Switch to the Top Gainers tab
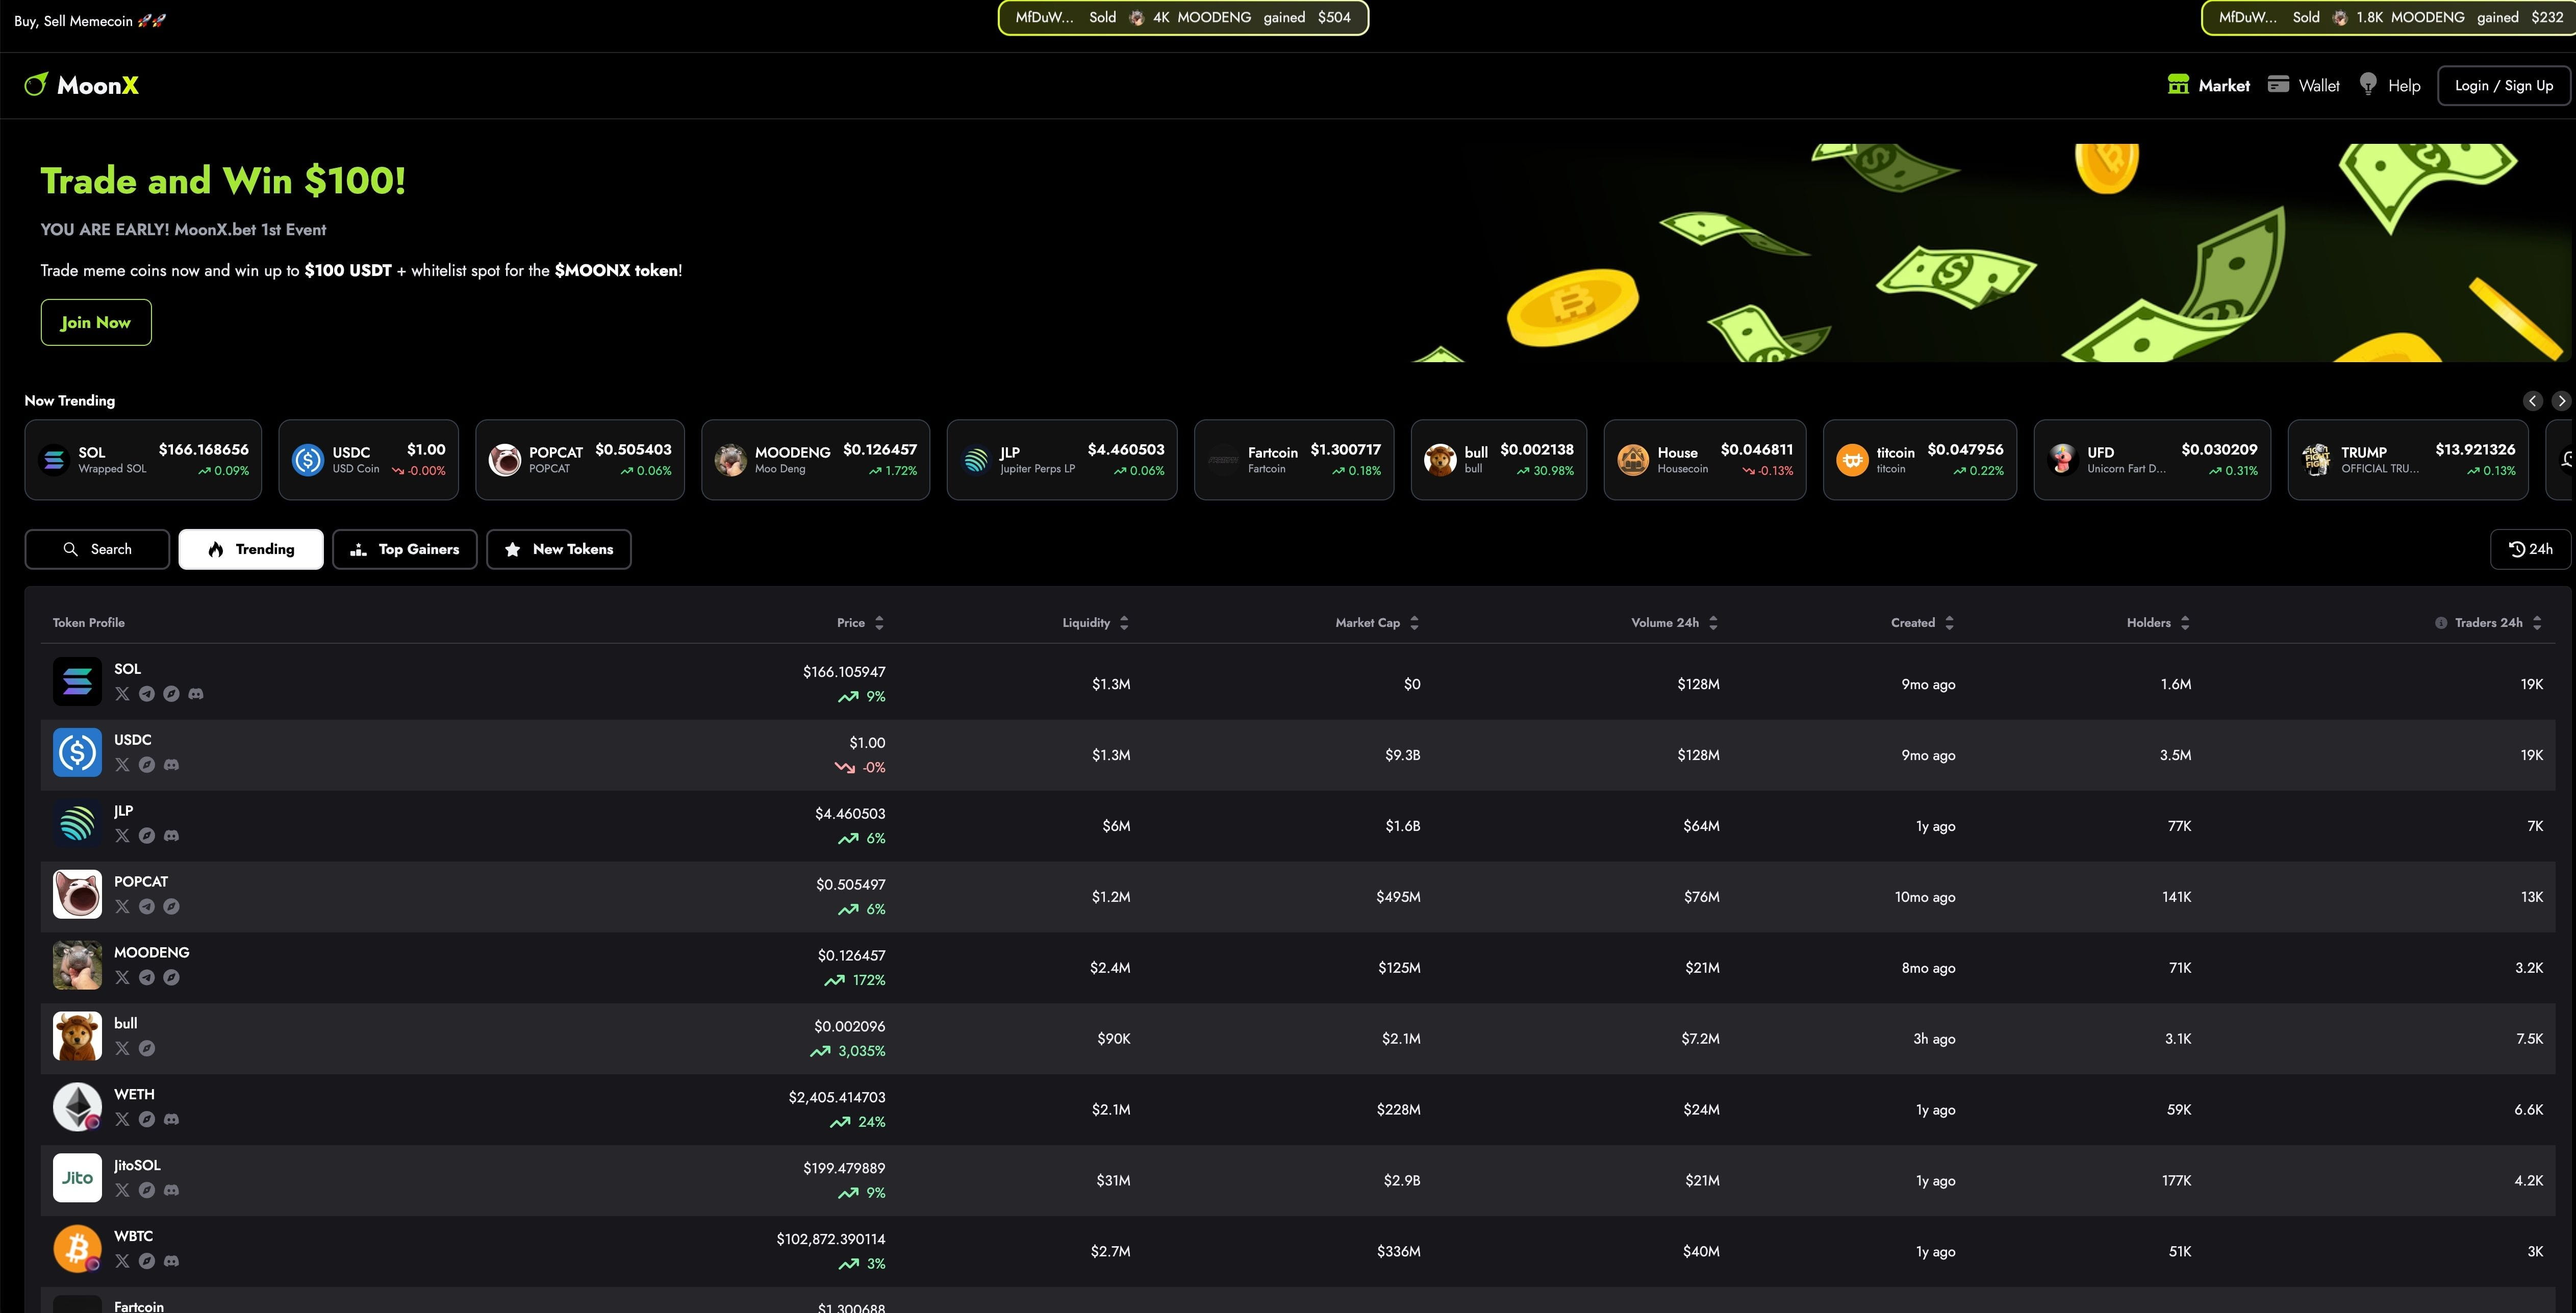This screenshot has height=1313, width=2576. (x=404, y=549)
